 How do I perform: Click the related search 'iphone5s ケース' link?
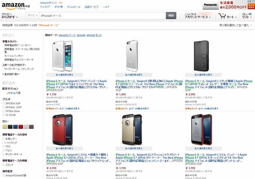(x=67, y=35)
